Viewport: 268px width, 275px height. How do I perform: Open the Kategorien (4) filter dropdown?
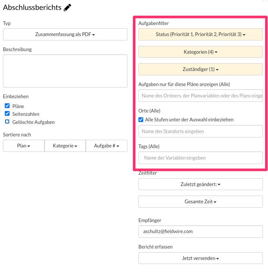(200, 52)
